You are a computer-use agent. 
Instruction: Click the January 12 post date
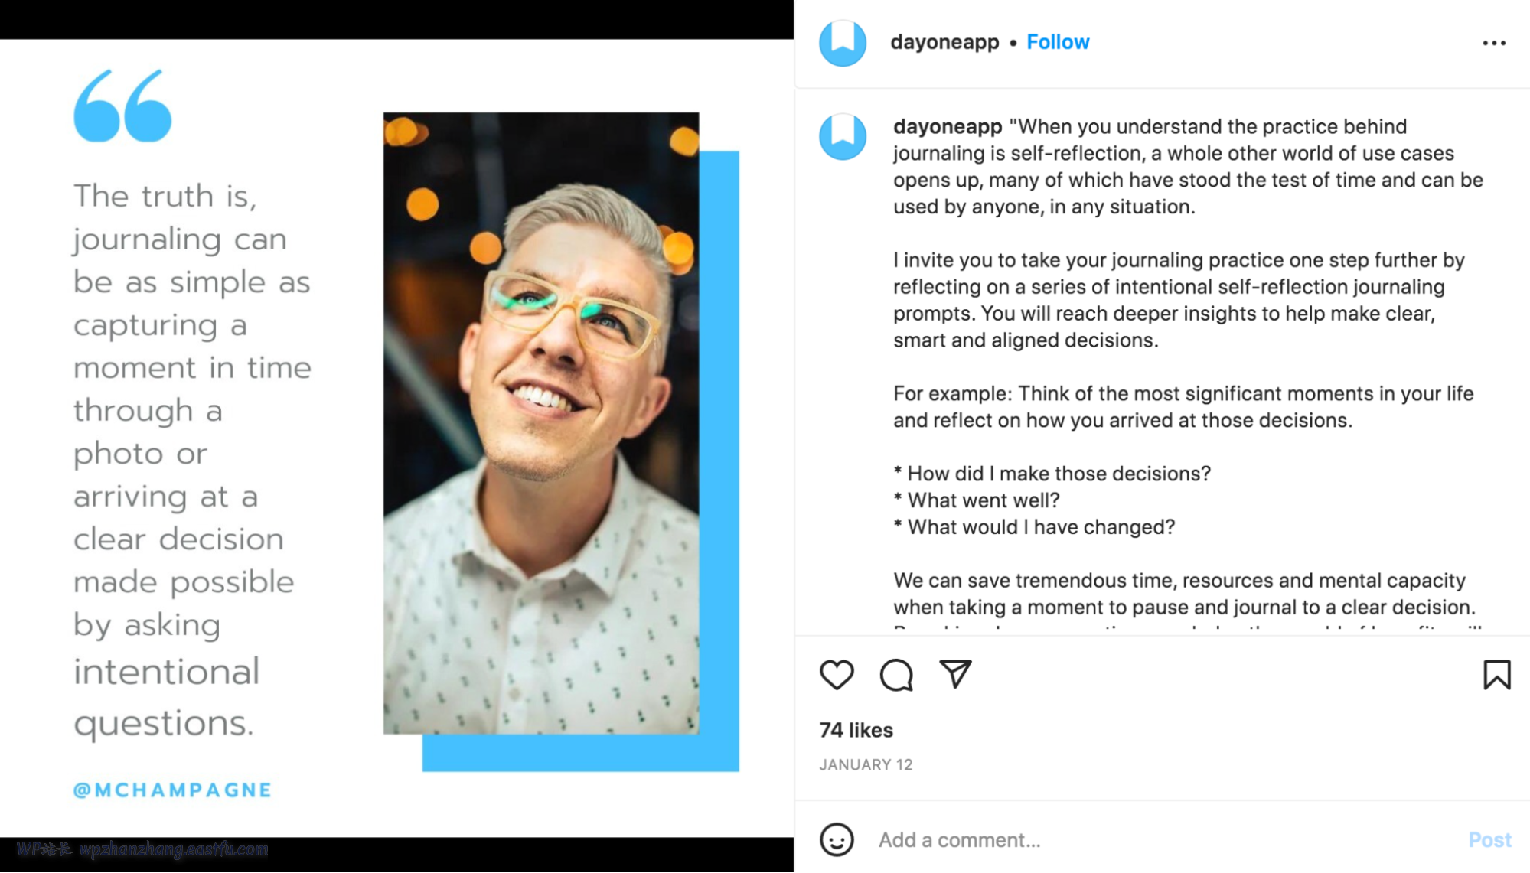[866, 764]
